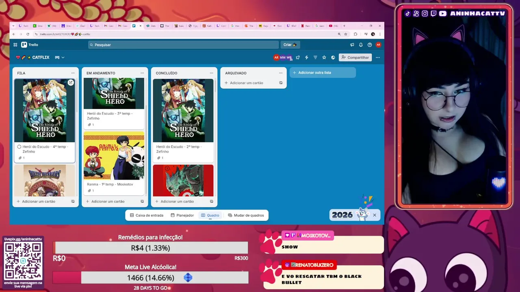520x292 pixels.
Task: Click the AR member avatar on the board bar
Action: click(x=276, y=58)
